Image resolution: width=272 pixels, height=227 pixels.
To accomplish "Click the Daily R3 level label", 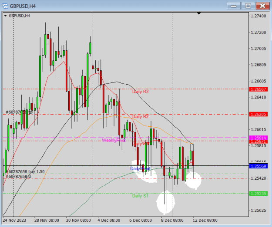I will [140, 92].
